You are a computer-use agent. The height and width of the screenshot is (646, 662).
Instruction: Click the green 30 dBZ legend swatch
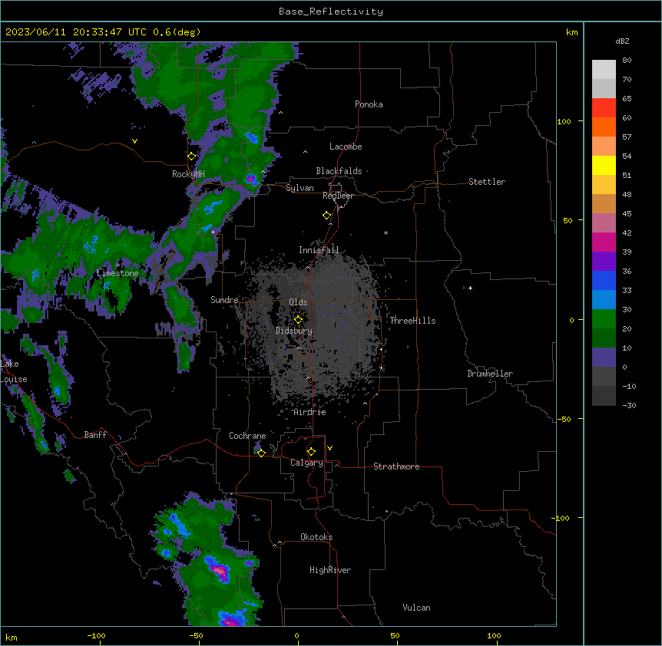pyautogui.click(x=604, y=319)
